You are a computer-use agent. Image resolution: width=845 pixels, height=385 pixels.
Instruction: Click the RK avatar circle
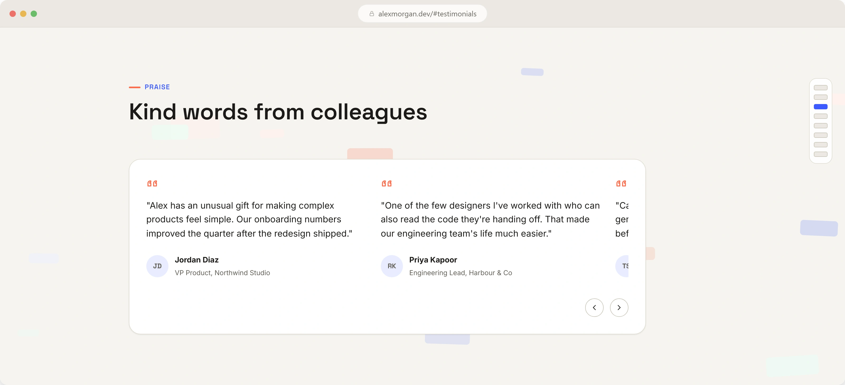392,266
